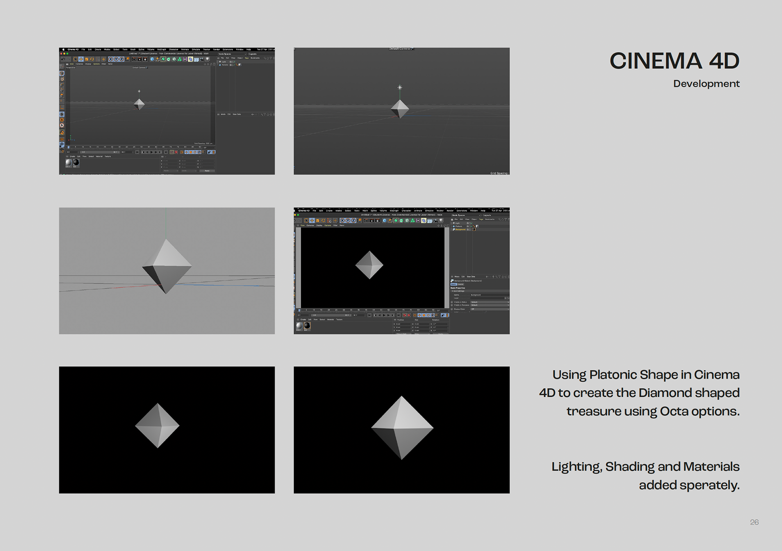Play animation forwards in top-left Cinema 4D window
The image size is (782, 551).
pos(152,152)
